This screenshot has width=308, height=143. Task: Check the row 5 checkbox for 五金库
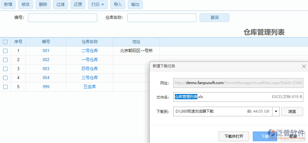(5, 87)
